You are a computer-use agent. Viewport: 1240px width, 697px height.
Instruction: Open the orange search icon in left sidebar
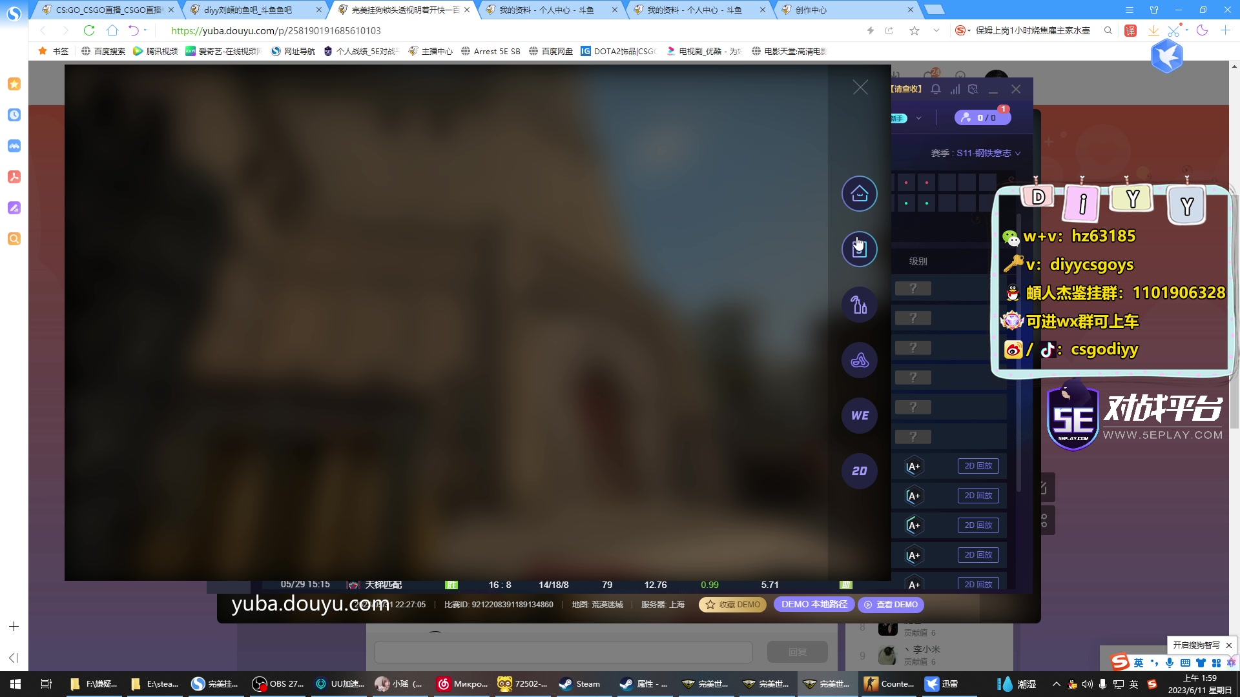14,239
